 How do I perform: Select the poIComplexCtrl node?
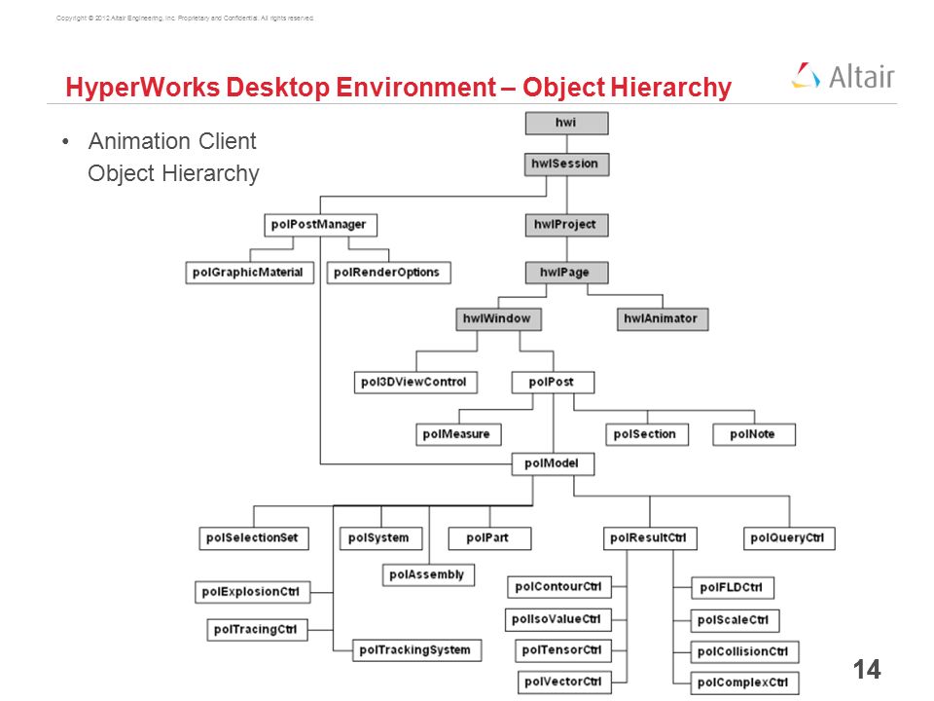[x=744, y=683]
